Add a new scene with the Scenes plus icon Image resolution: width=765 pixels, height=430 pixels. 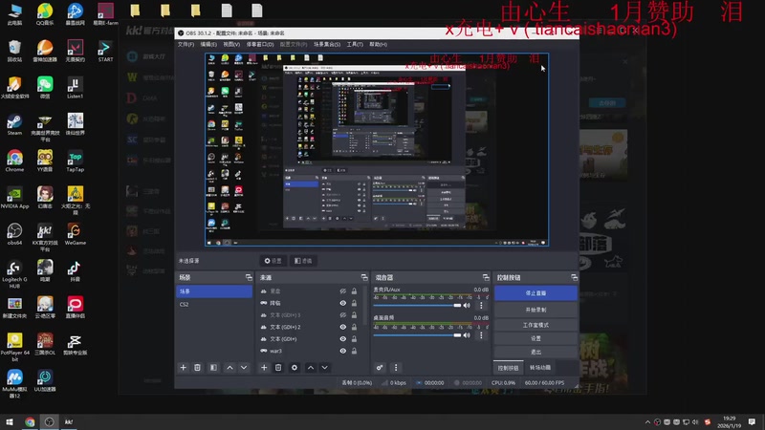[183, 368]
